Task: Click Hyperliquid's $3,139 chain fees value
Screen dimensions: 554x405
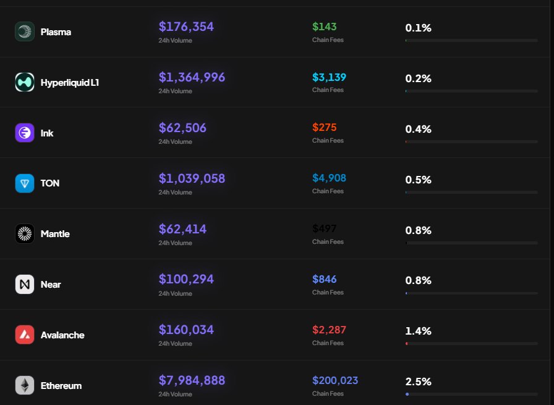Action: [x=329, y=77]
